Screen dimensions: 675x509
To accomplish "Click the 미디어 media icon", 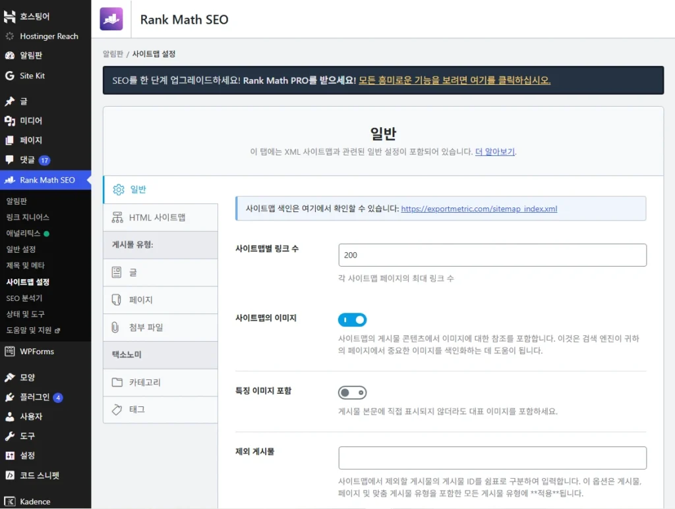I will pos(9,121).
